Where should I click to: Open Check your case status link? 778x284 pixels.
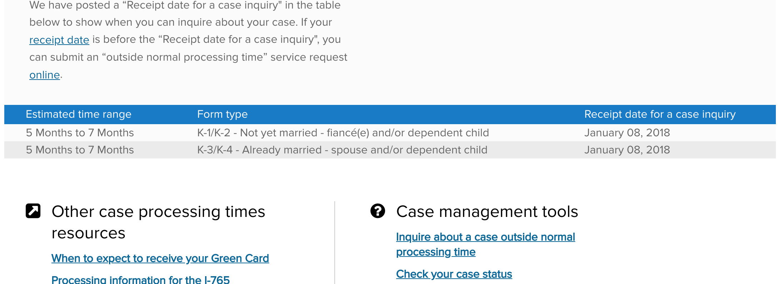pyautogui.click(x=454, y=274)
